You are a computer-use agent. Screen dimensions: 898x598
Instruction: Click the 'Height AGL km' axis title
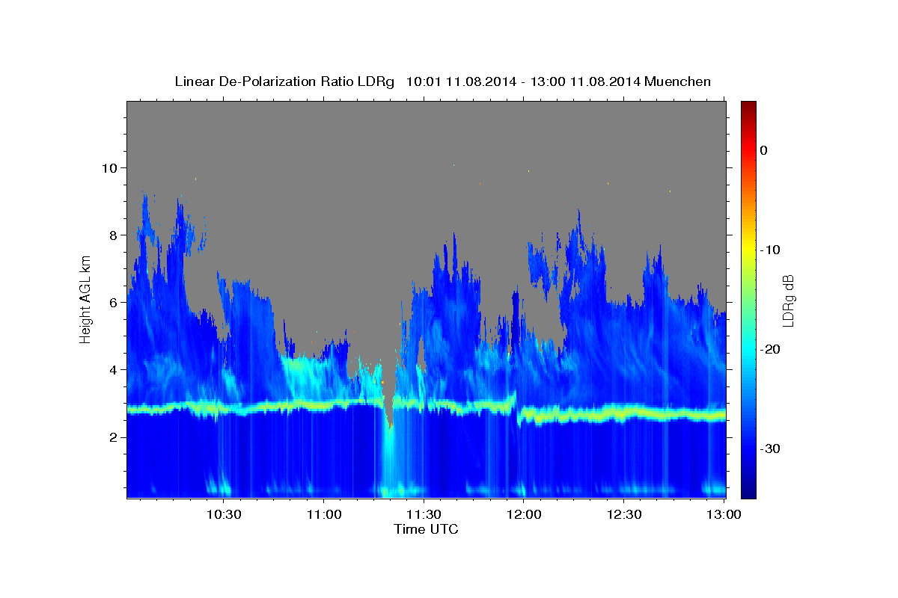85,299
